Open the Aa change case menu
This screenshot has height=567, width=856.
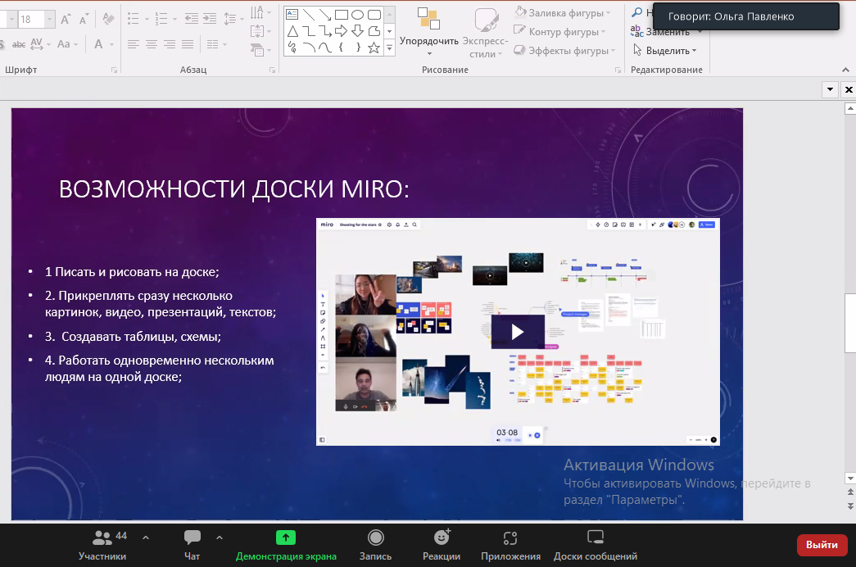67,44
